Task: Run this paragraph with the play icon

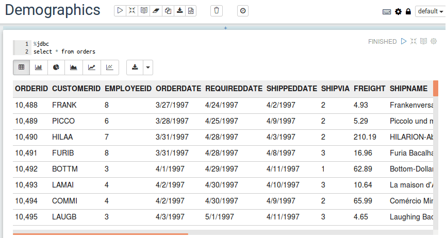Action: [x=404, y=41]
